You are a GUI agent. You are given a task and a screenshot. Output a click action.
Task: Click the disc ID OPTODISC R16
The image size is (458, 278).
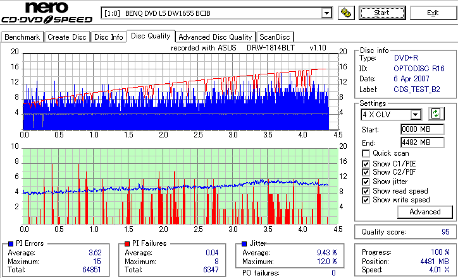tap(419, 69)
